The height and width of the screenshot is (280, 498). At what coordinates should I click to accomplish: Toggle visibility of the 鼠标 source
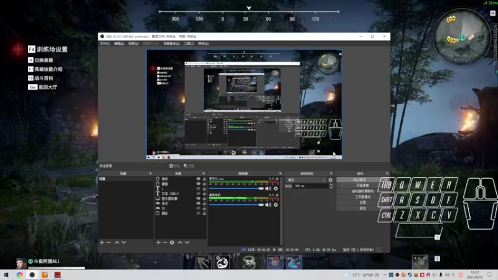(199, 179)
